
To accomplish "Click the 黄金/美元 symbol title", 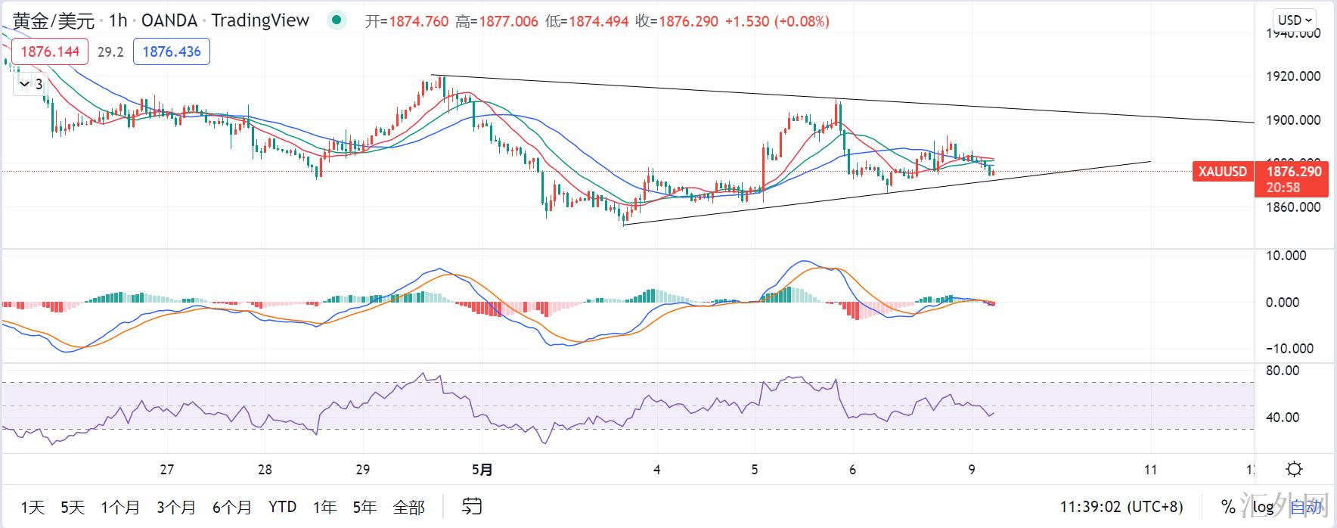I will tap(53, 20).
